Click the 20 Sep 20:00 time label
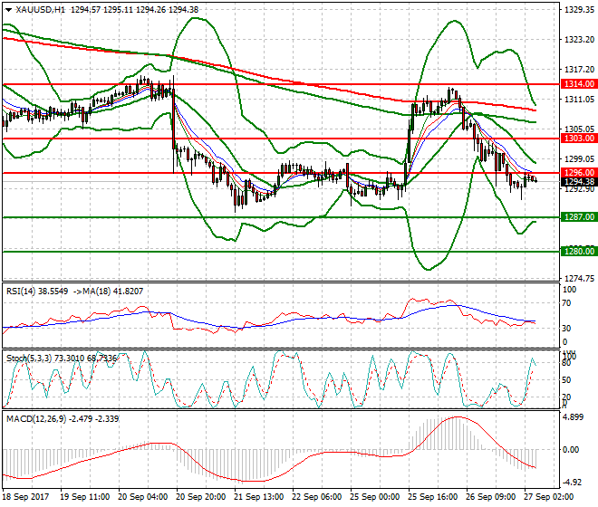The image size is (598, 507). [x=200, y=497]
